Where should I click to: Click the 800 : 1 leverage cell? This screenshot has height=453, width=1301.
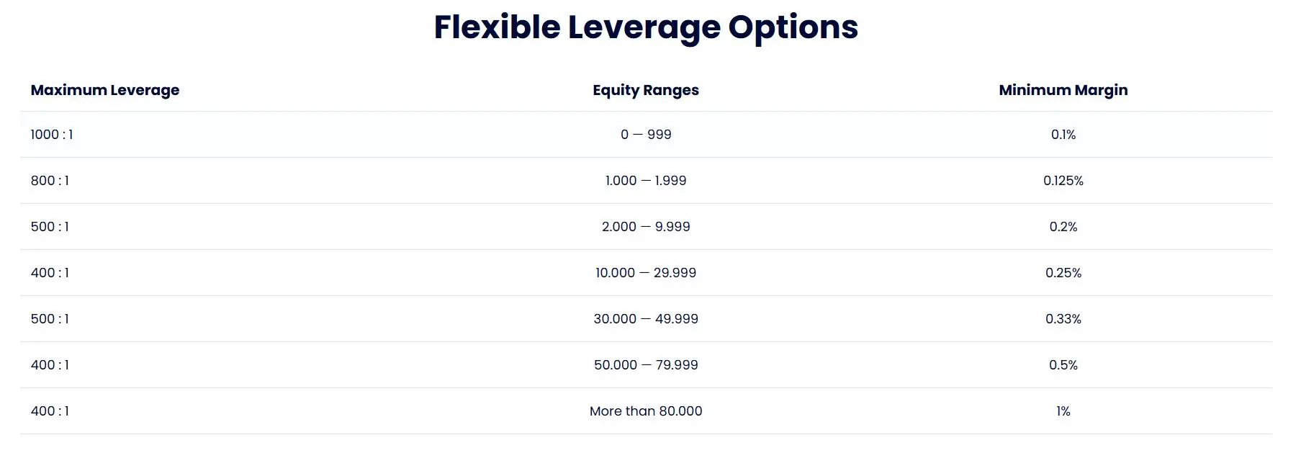pyautogui.click(x=50, y=181)
